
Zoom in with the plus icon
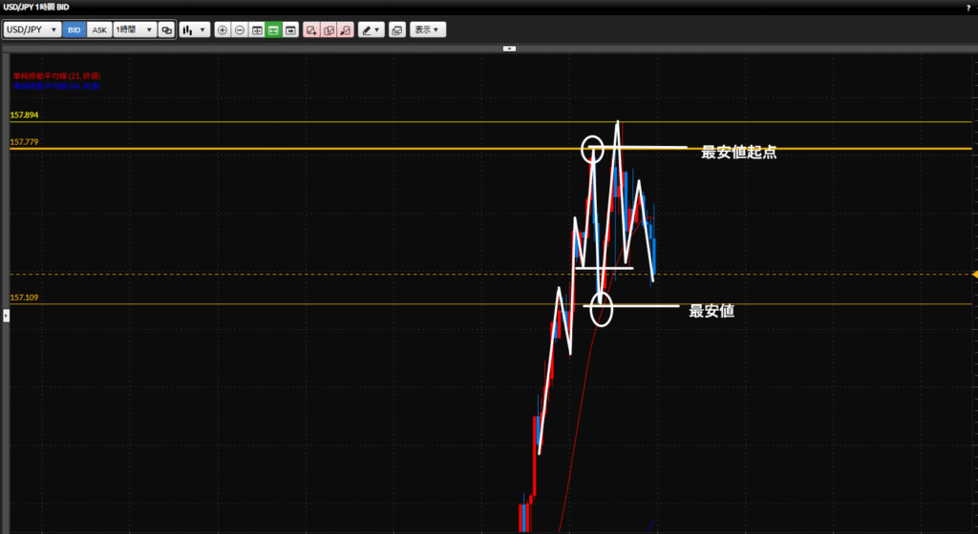coord(223,30)
